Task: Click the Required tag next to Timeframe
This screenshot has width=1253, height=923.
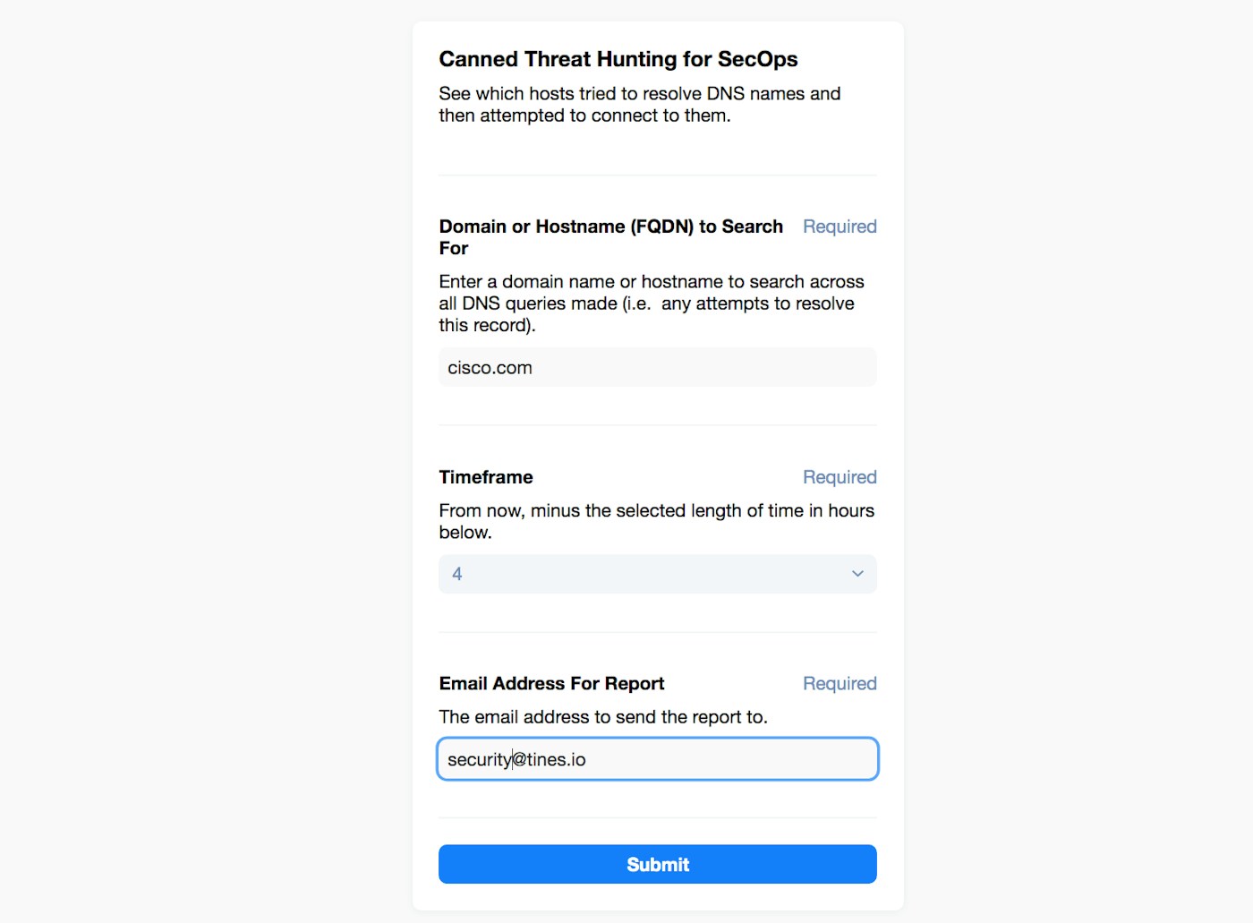Action: 839,477
